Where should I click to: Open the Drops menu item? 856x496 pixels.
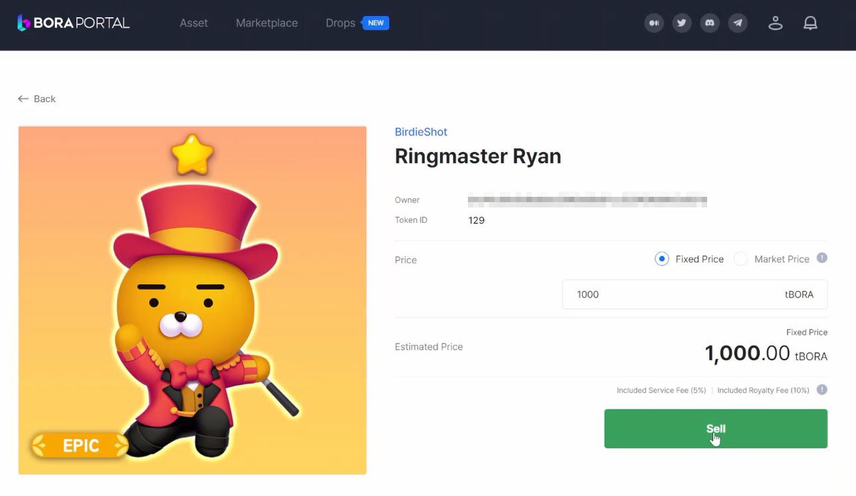(x=340, y=23)
